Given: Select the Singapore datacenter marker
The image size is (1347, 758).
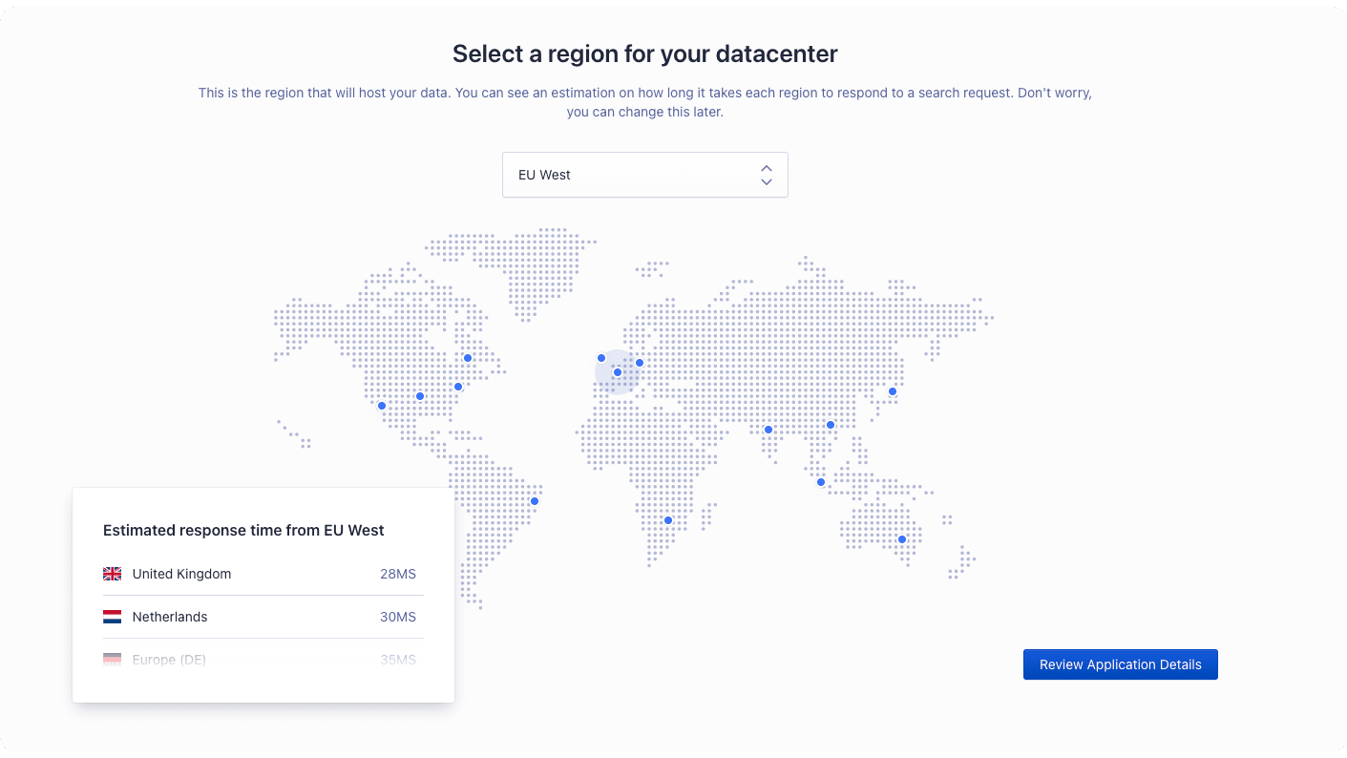Looking at the screenshot, I should 820,482.
